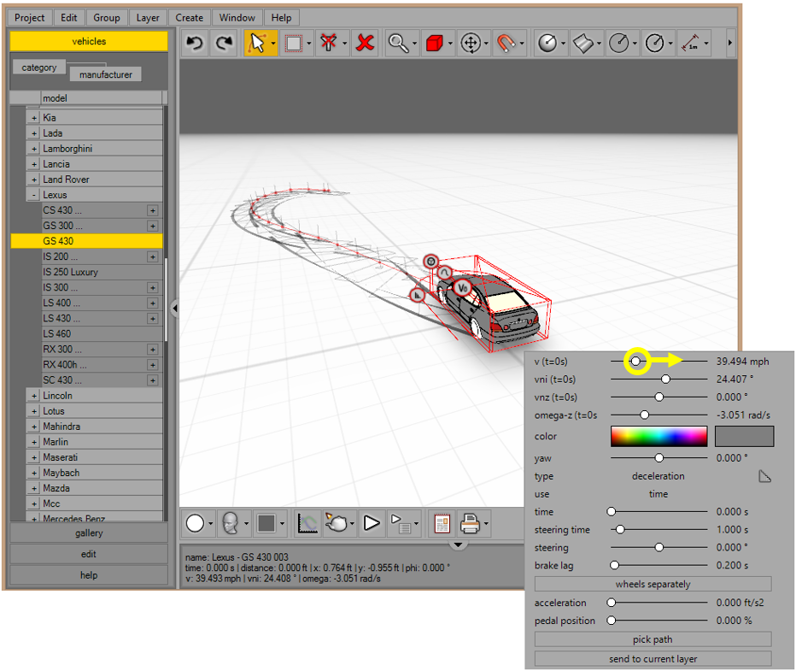This screenshot has height=671, width=796.
Task: Click the deceleration type value to switch it
Action: [x=658, y=476]
